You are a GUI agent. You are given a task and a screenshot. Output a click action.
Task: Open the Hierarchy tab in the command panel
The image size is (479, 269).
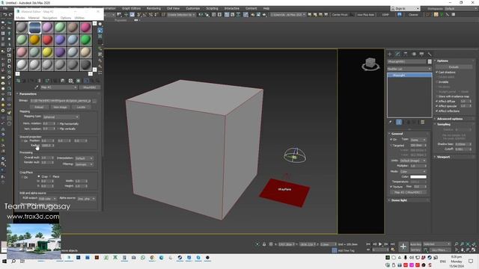tap(406, 54)
